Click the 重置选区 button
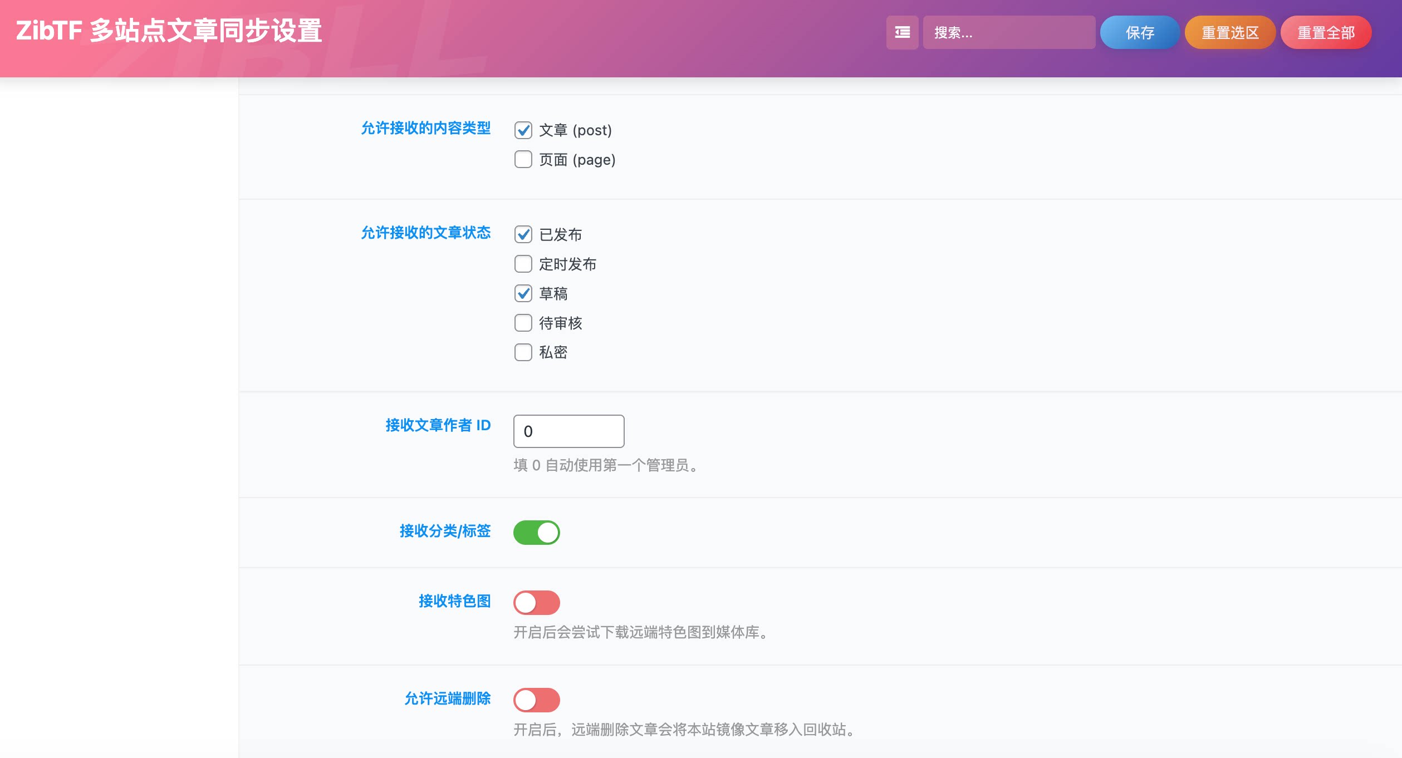Screen dimensions: 1402x758 tap(1230, 33)
